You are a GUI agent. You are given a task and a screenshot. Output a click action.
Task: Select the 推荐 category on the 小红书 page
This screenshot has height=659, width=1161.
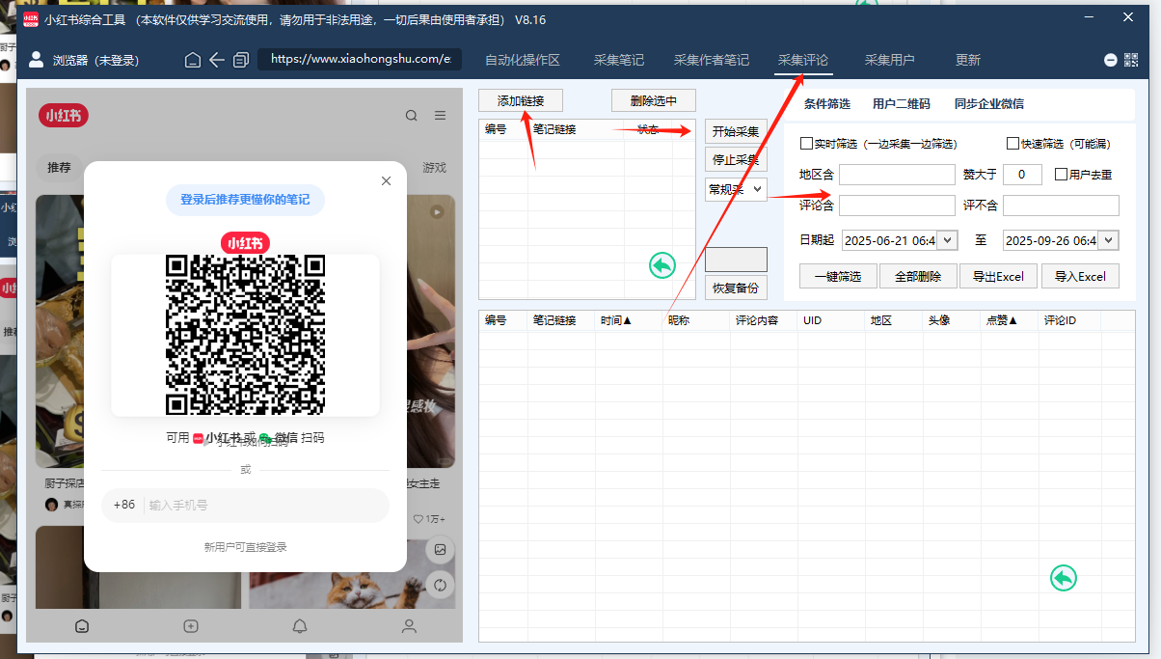click(60, 168)
